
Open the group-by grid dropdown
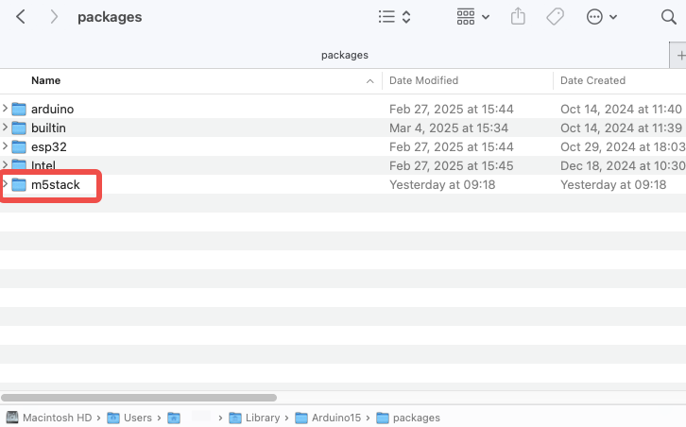pos(472,17)
